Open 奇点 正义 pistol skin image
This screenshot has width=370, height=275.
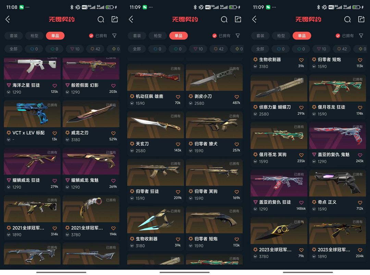point(337,183)
